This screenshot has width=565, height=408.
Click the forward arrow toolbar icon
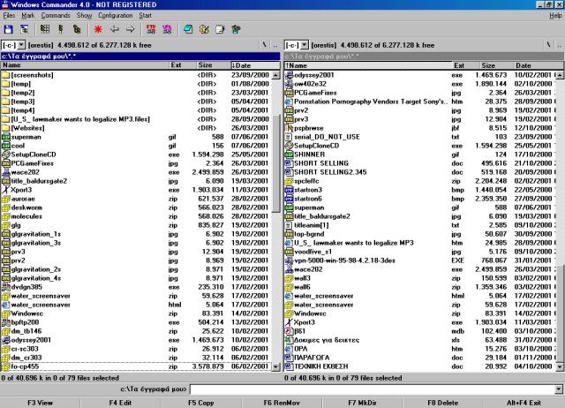(x=129, y=29)
